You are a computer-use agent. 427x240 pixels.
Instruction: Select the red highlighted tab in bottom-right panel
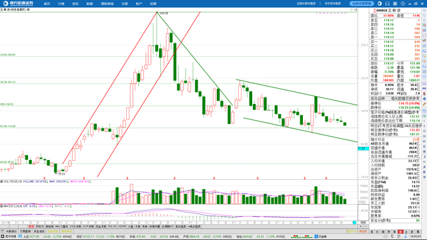tap(400, 231)
